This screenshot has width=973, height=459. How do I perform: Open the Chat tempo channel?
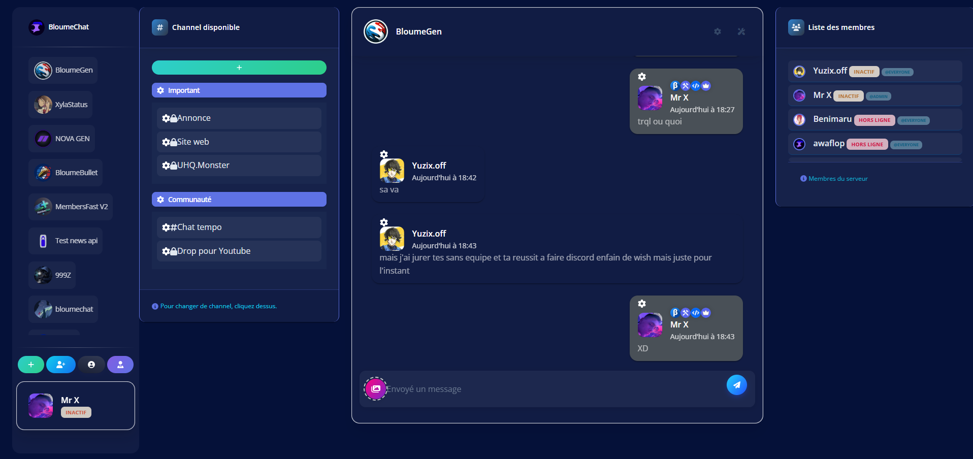coord(239,227)
